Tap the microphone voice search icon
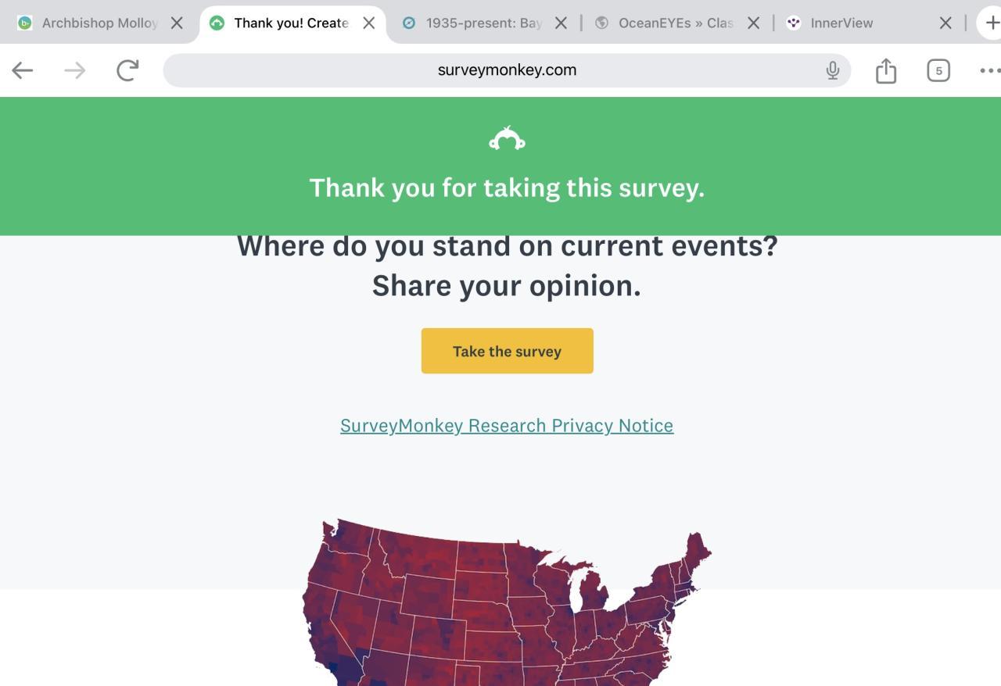This screenshot has height=686, width=1001. click(x=832, y=70)
